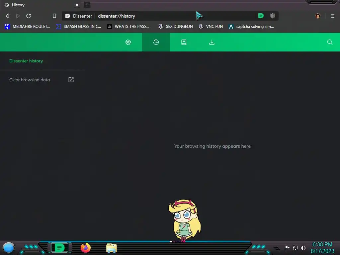The width and height of the screenshot is (340, 255).
Task: Open SMASH GLASS IN C... bookmark
Action: 78,27
